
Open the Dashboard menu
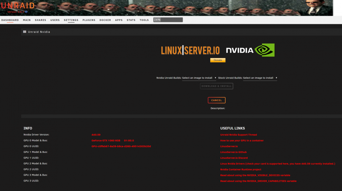pos(10,20)
